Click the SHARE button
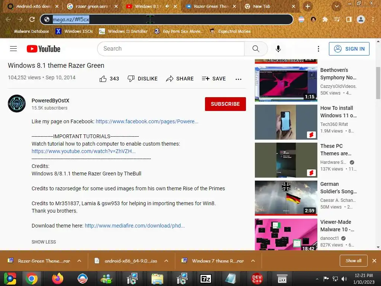Image resolution: width=381 pixels, height=286 pixels. (180, 79)
